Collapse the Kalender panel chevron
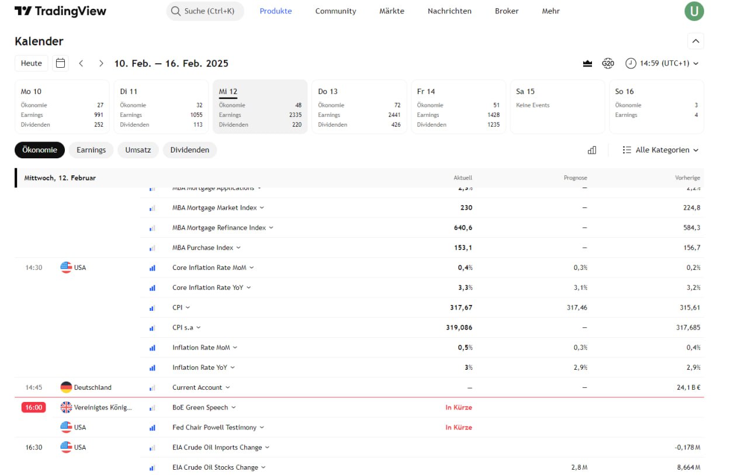This screenshot has width=748, height=475. coord(695,41)
